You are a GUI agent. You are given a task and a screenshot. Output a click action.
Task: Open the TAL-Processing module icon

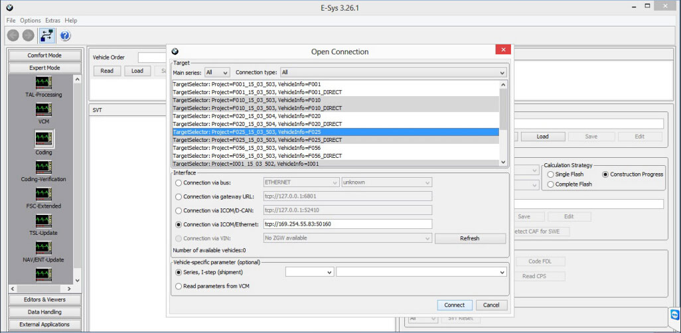[43, 82]
